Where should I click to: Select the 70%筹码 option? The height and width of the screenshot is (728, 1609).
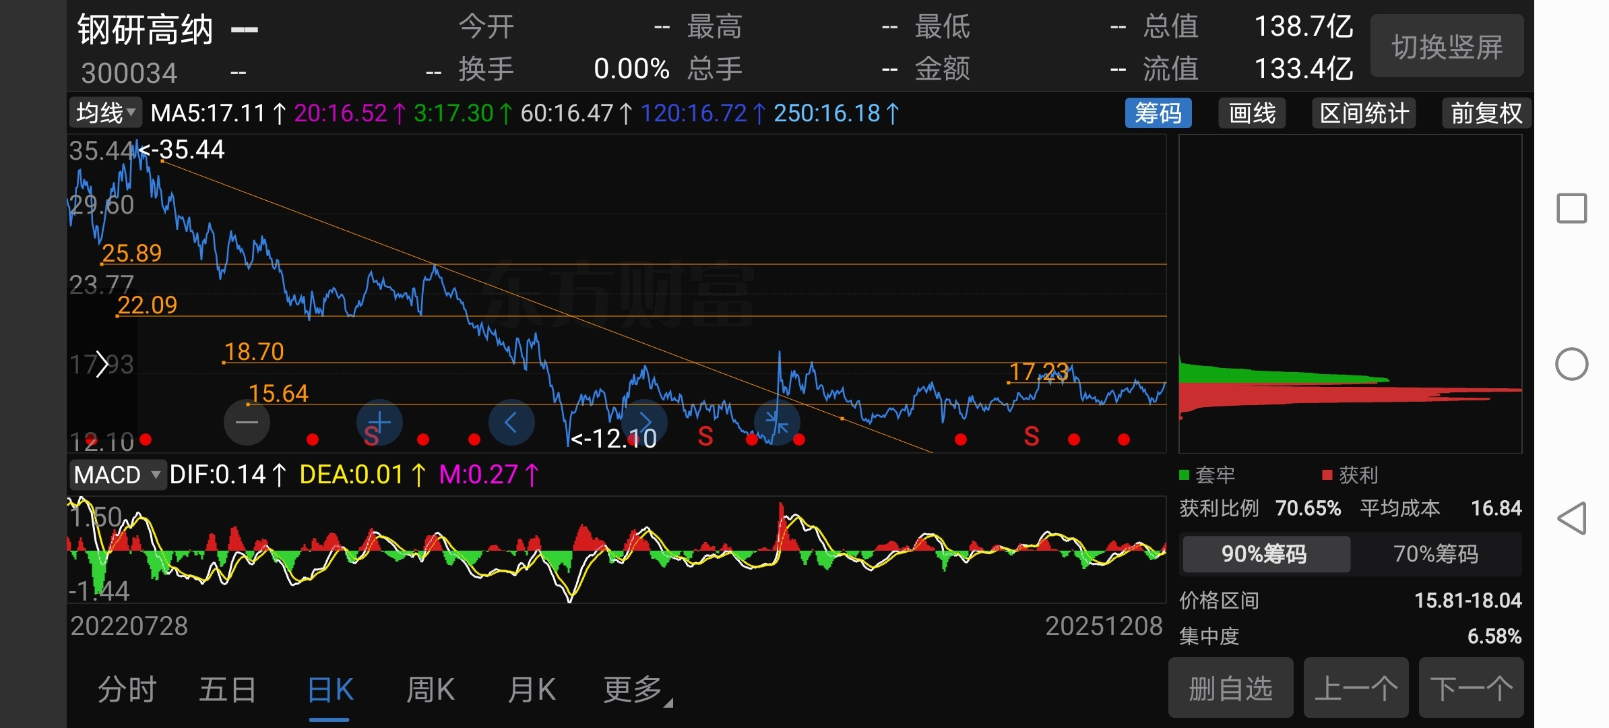pos(1435,554)
